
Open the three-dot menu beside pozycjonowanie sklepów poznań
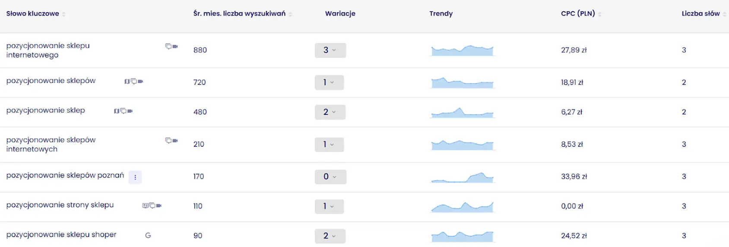click(x=135, y=177)
